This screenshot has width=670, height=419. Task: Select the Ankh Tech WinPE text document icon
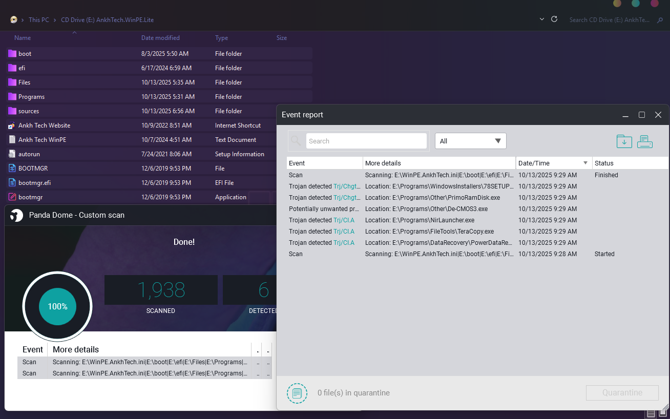(x=12, y=139)
